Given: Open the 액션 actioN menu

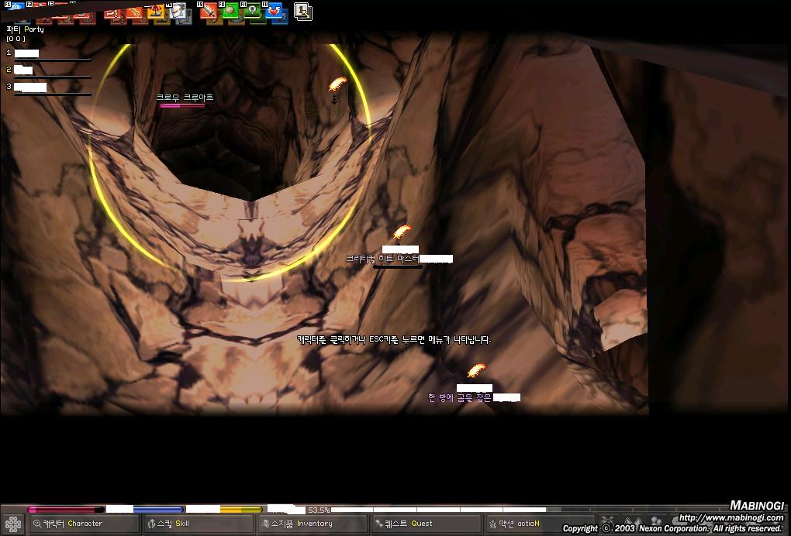Looking at the screenshot, I should [x=539, y=524].
